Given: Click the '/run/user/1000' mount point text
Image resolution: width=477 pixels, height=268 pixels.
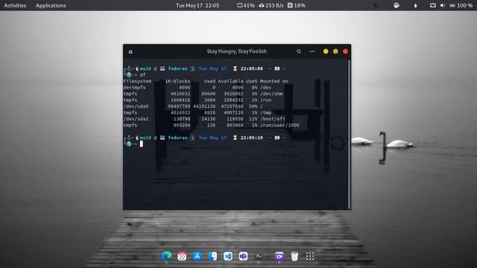Looking at the screenshot, I should [x=279, y=125].
